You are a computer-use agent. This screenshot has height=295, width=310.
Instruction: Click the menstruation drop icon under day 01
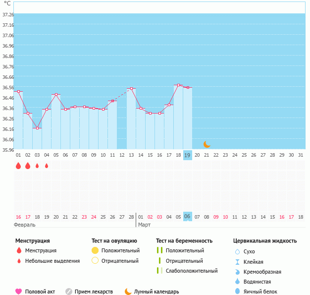[x=18, y=166]
